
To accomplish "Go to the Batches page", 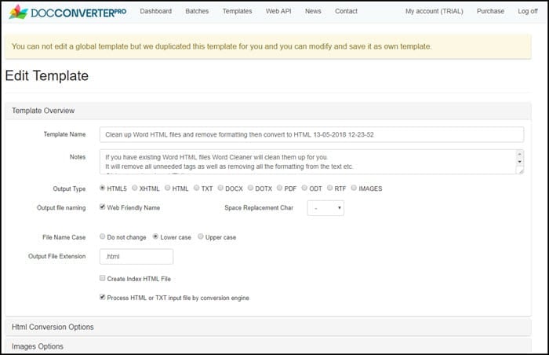I will point(197,11).
